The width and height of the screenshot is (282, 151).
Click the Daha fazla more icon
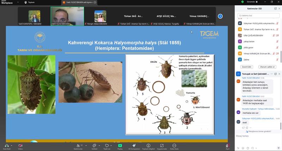(x=174, y=145)
